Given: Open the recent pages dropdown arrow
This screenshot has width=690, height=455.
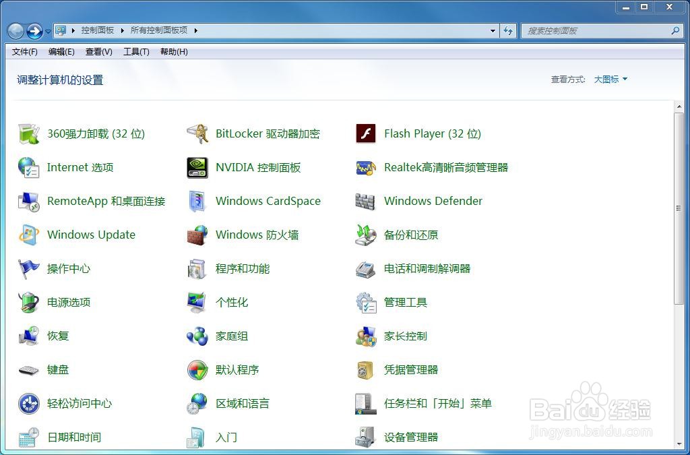Looking at the screenshot, I should pyautogui.click(x=48, y=32).
